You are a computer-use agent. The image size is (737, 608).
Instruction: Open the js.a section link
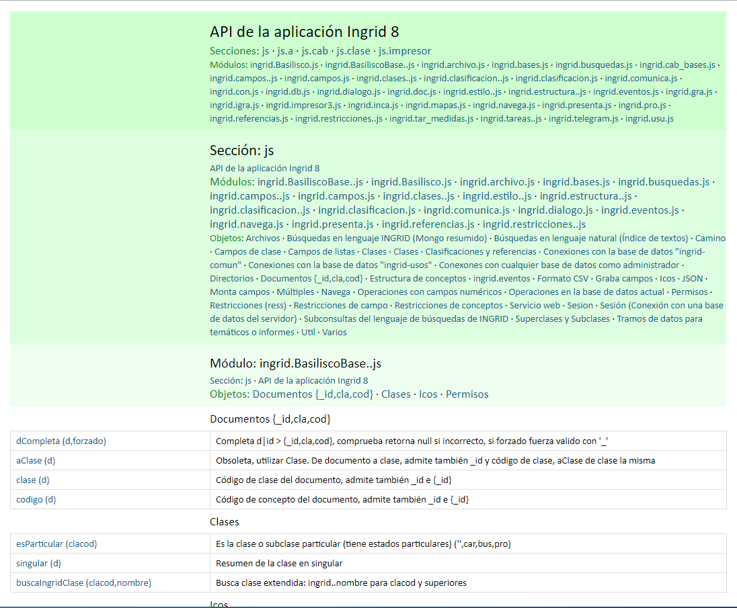285,50
